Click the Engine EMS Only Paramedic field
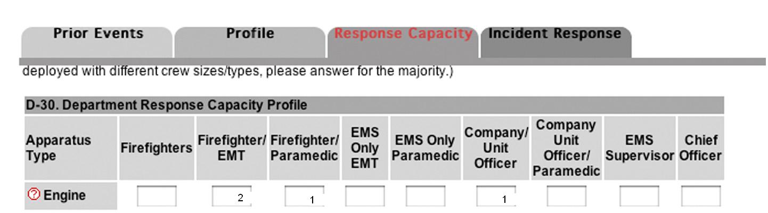 (x=426, y=196)
